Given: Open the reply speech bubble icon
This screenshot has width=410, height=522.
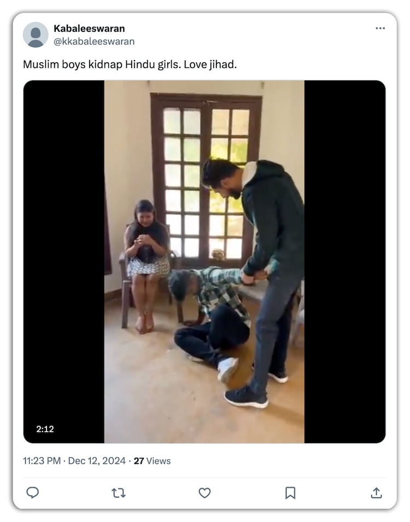Looking at the screenshot, I should 33,492.
